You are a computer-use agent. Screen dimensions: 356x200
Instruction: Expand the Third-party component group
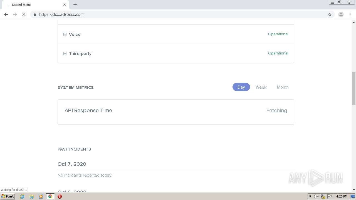(65, 54)
